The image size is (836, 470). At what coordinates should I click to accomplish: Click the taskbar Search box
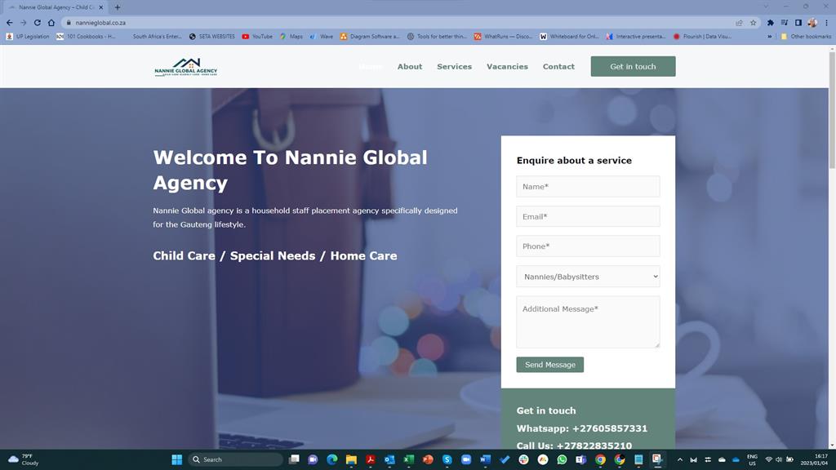(236, 459)
